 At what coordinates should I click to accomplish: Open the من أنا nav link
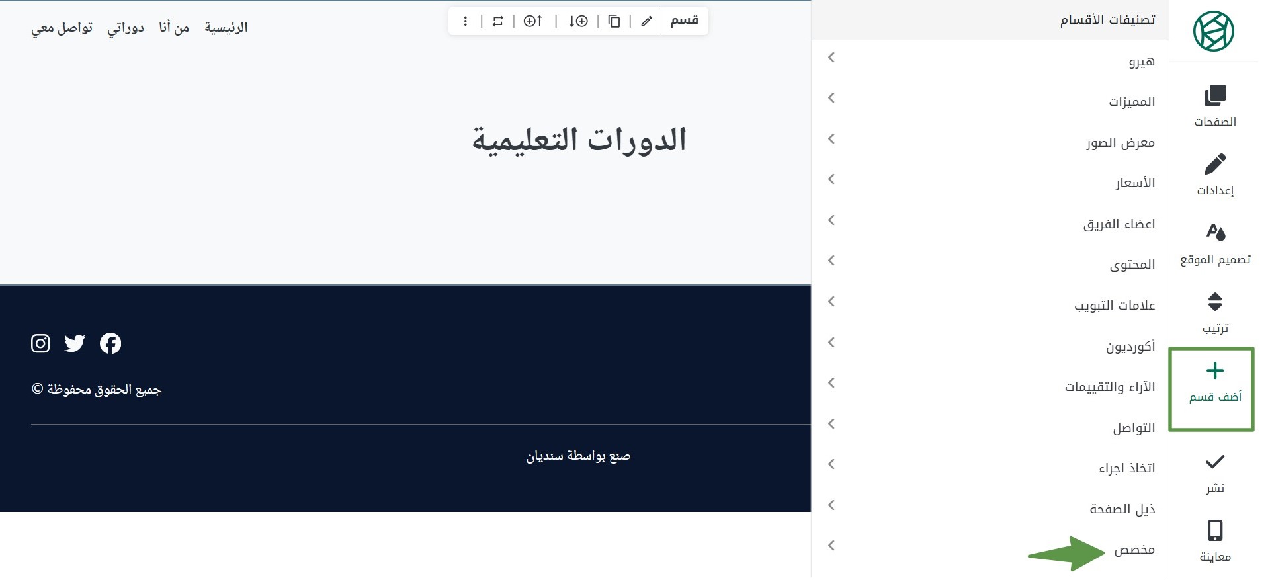click(174, 27)
